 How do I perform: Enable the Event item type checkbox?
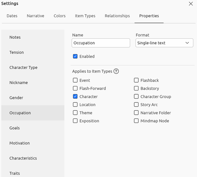click(x=75, y=80)
